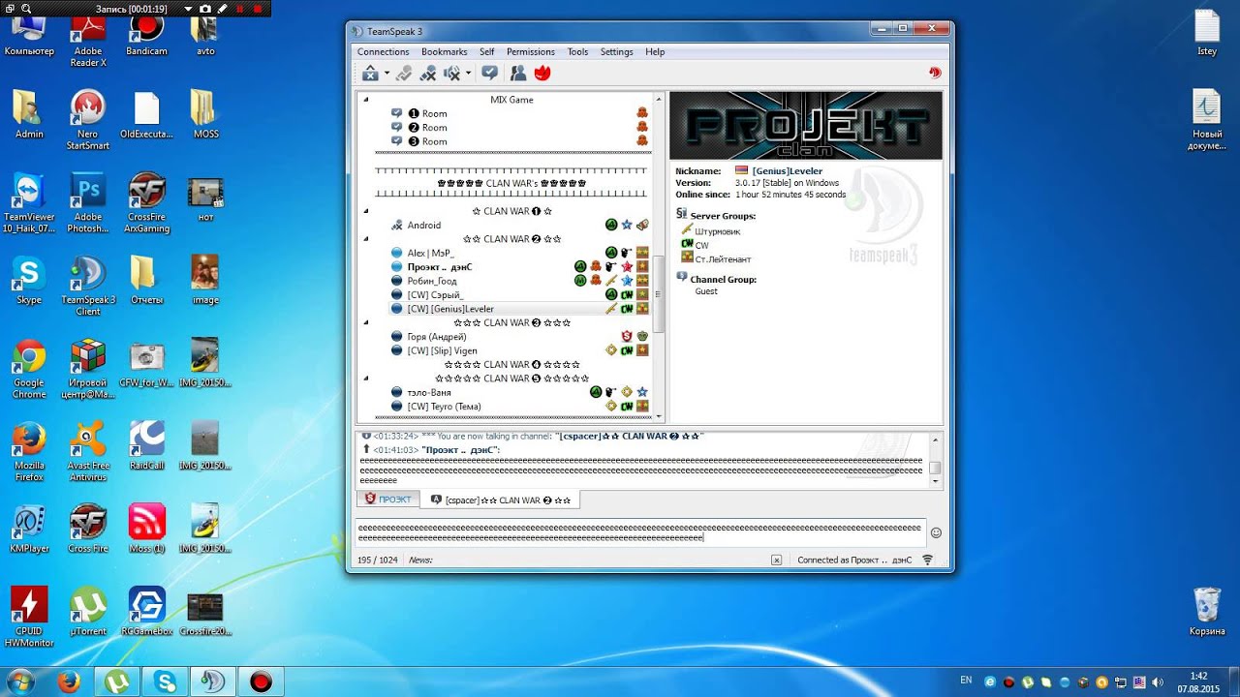This screenshot has height=697, width=1240.
Task: Toggle speaker mute in toolbar
Action: tap(450, 73)
